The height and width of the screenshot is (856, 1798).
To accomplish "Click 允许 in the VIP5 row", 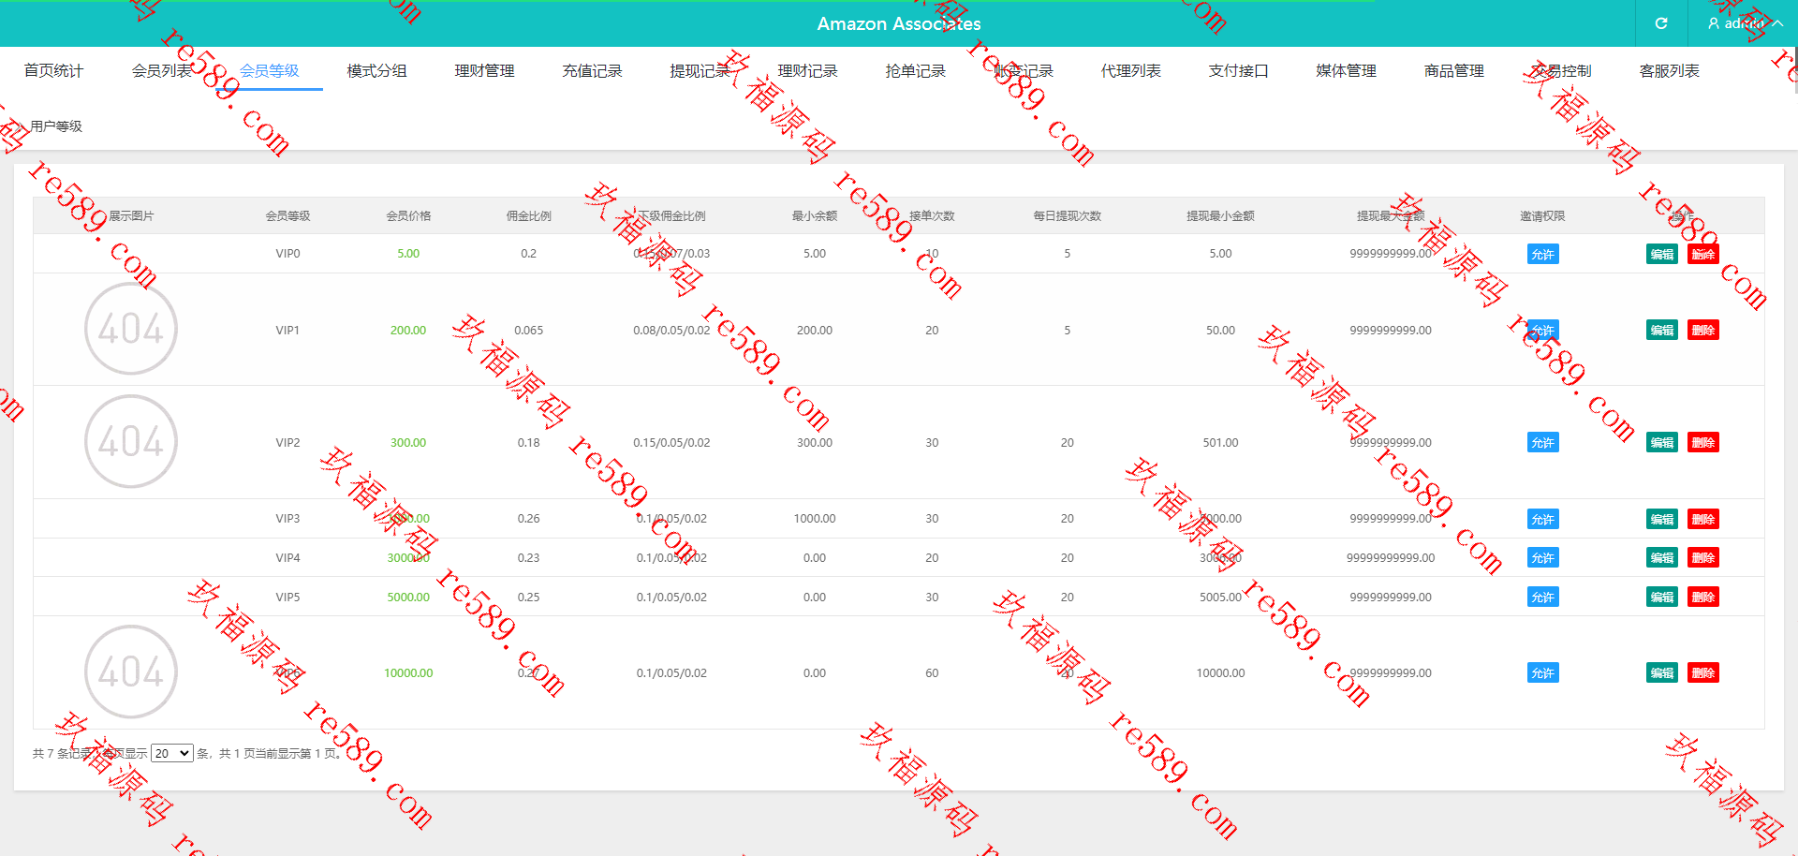I will click(x=1542, y=597).
